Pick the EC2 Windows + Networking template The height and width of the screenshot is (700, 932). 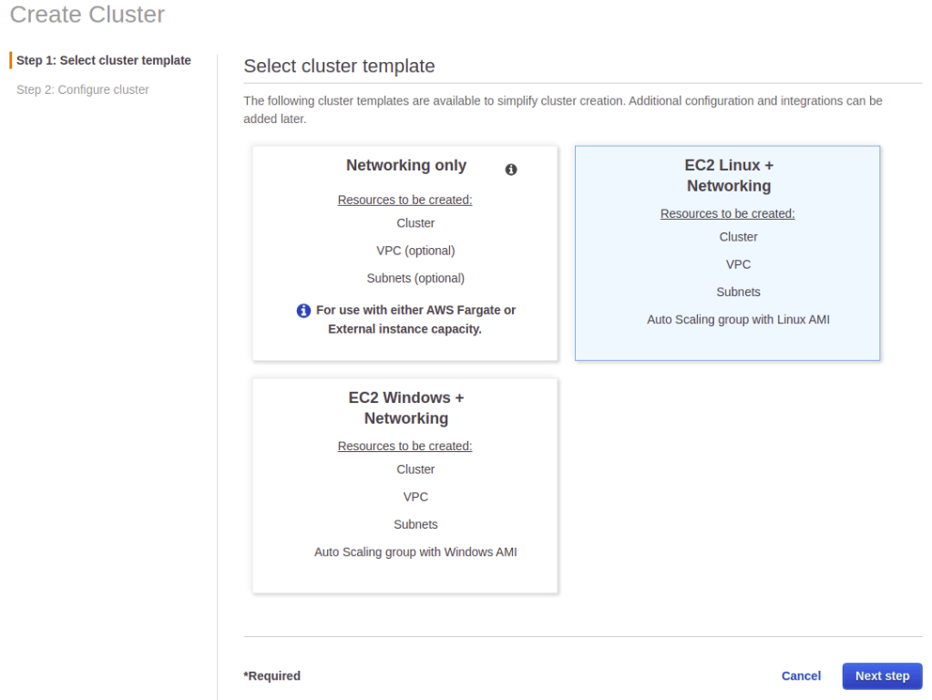pyautogui.click(x=405, y=408)
